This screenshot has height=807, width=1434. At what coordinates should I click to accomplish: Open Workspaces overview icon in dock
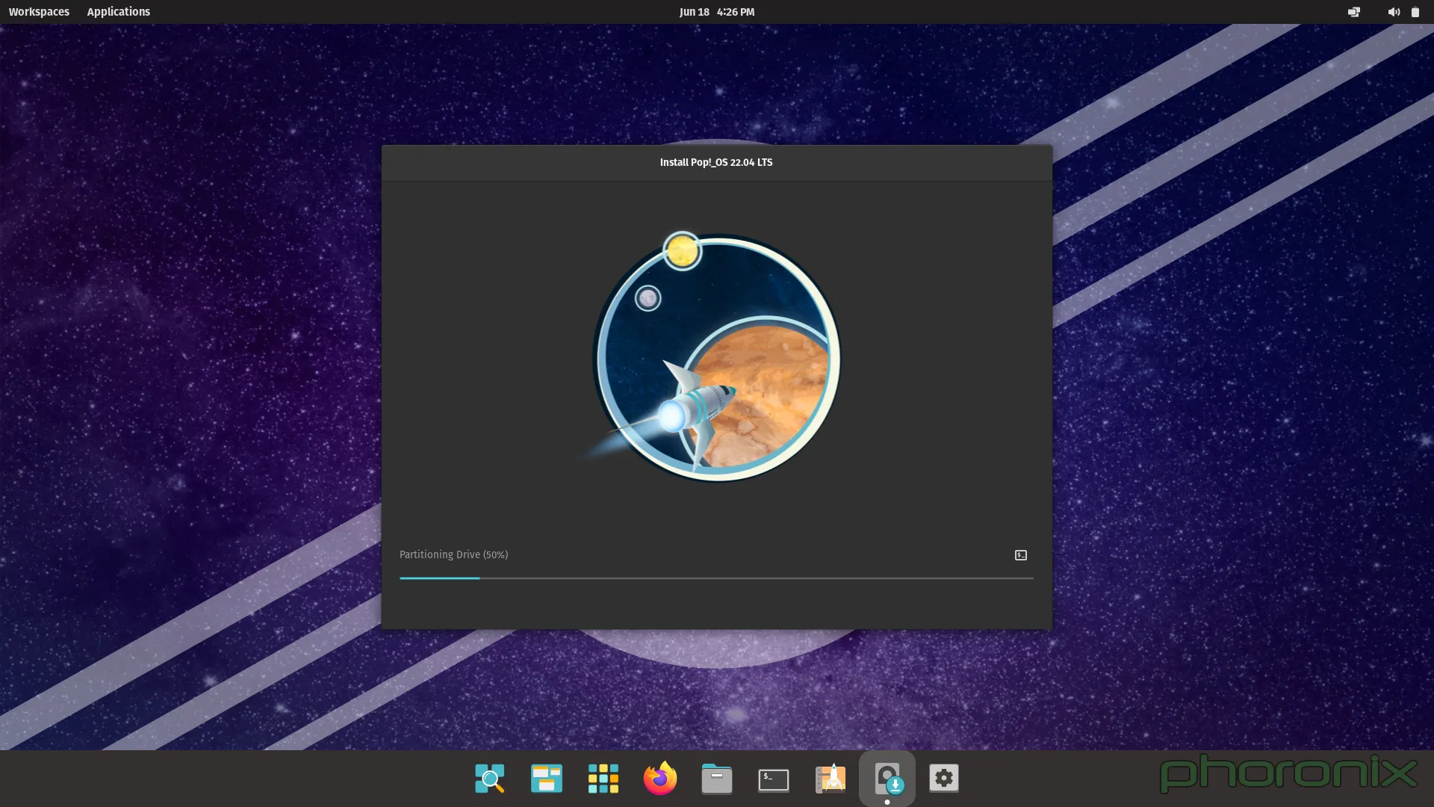click(547, 779)
